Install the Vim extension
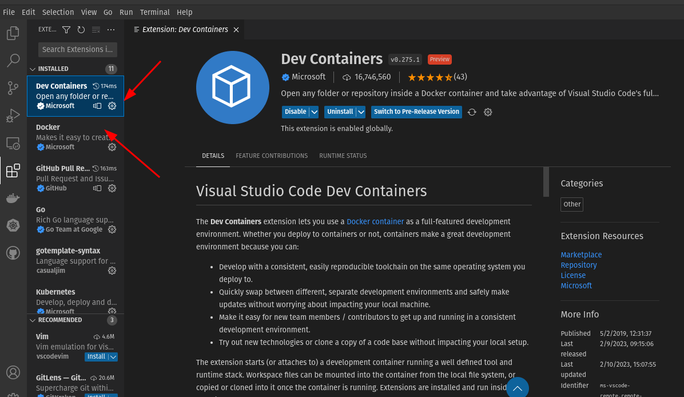Image resolution: width=684 pixels, height=397 pixels. (96, 357)
